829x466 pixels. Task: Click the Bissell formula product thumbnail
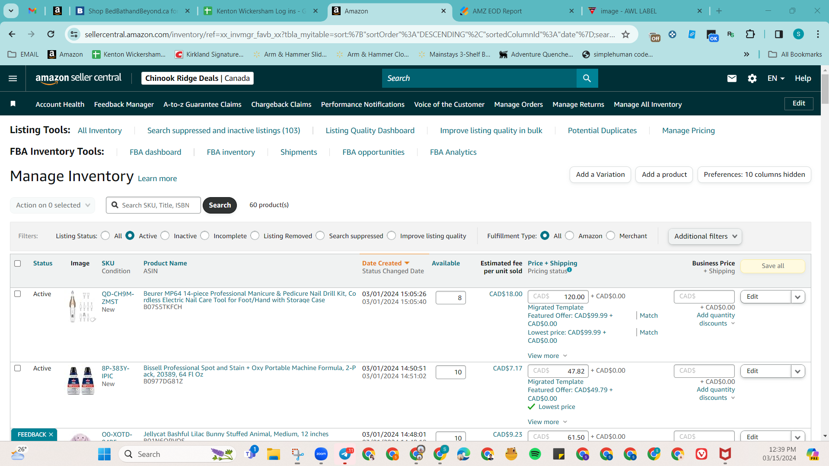coord(81,381)
